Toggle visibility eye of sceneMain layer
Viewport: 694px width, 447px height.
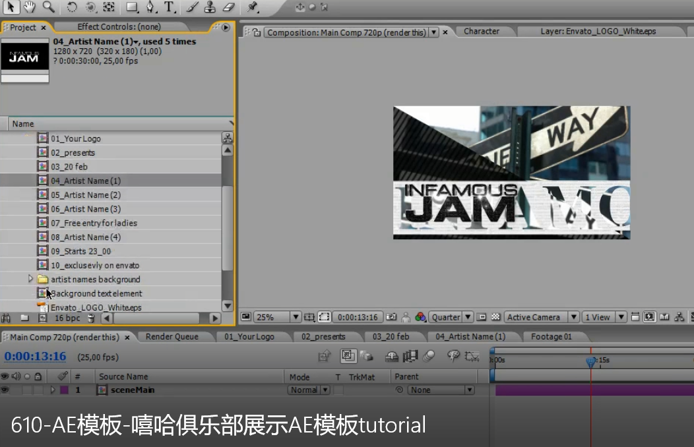coord(5,390)
